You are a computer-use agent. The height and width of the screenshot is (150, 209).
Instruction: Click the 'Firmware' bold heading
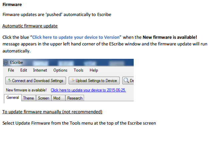pyautogui.click(x=12, y=5)
